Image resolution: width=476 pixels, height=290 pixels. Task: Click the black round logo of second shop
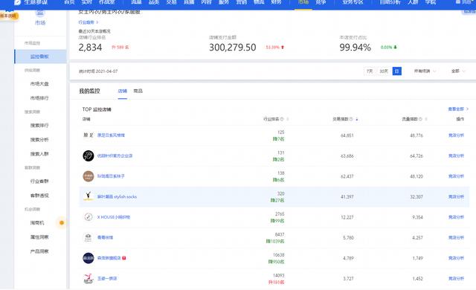click(x=89, y=156)
